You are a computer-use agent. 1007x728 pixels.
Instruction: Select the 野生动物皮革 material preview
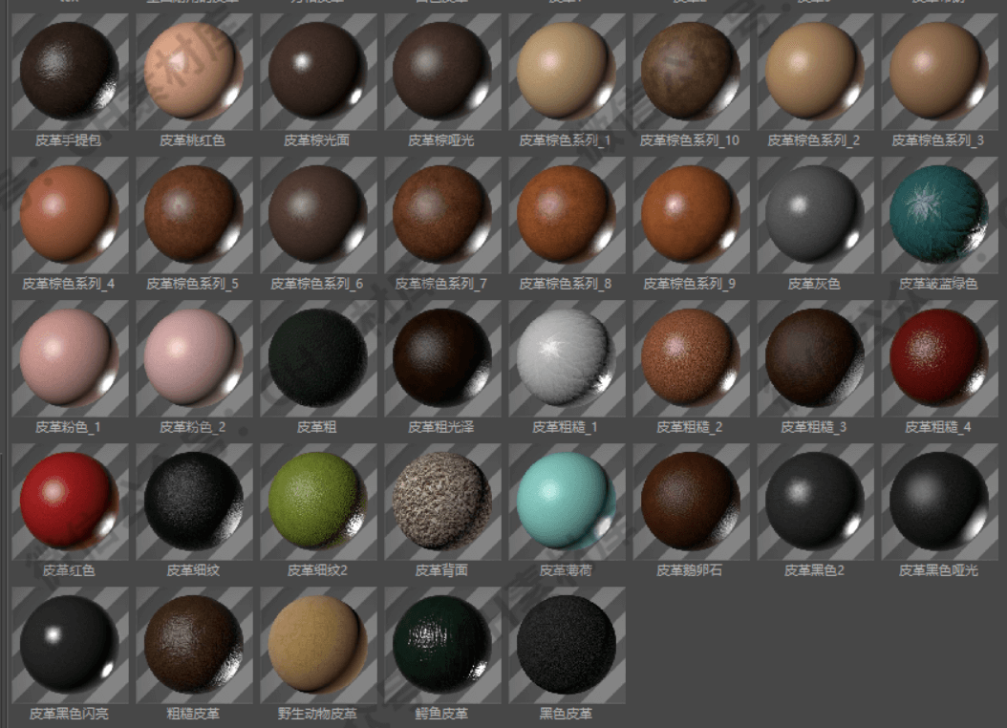pos(317,645)
